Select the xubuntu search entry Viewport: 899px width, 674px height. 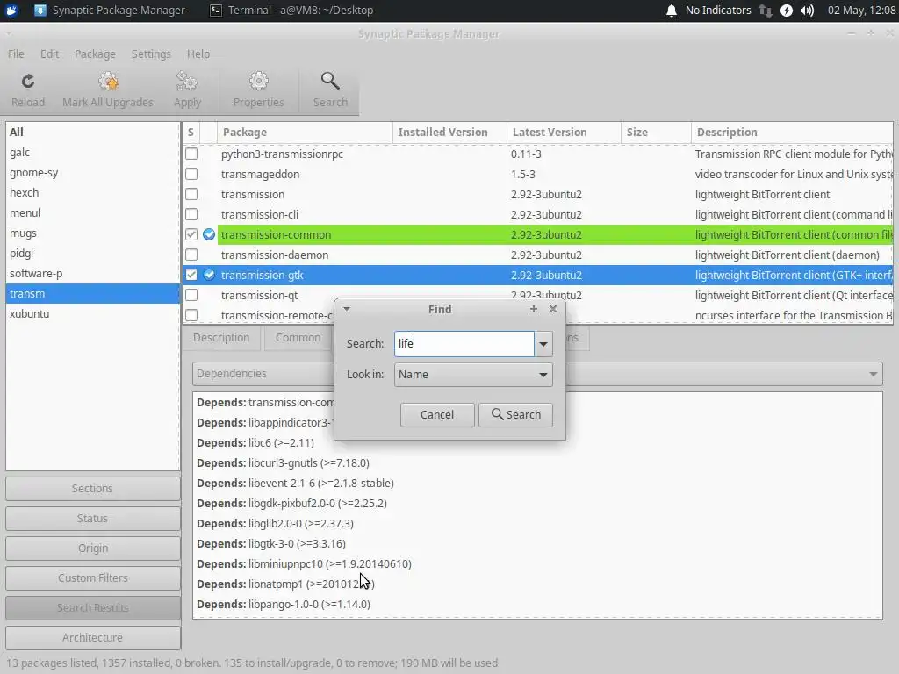[x=92, y=313]
